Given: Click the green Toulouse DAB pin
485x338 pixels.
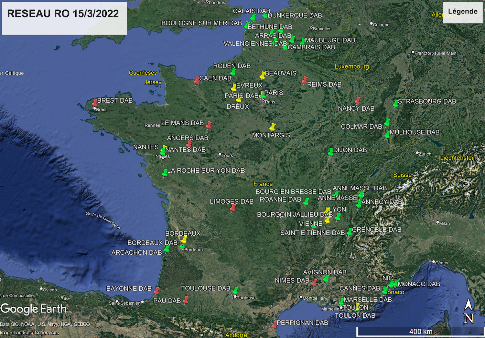Looking at the screenshot, I should [x=235, y=290].
